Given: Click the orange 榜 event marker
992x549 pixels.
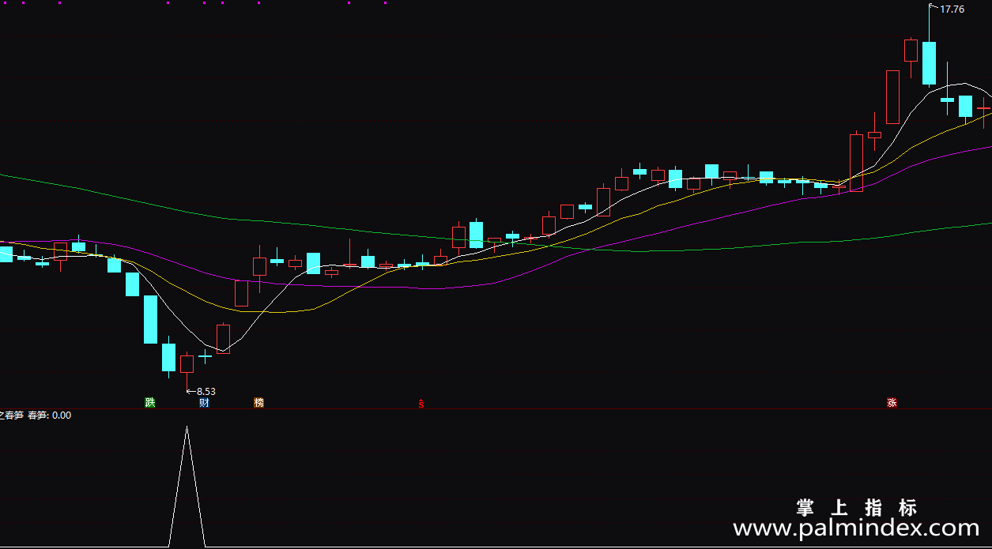Looking at the screenshot, I should (258, 403).
